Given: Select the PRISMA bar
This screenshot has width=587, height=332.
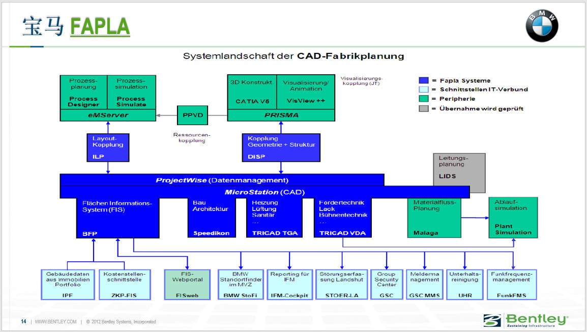Looking at the screenshot, I should tap(281, 115).
